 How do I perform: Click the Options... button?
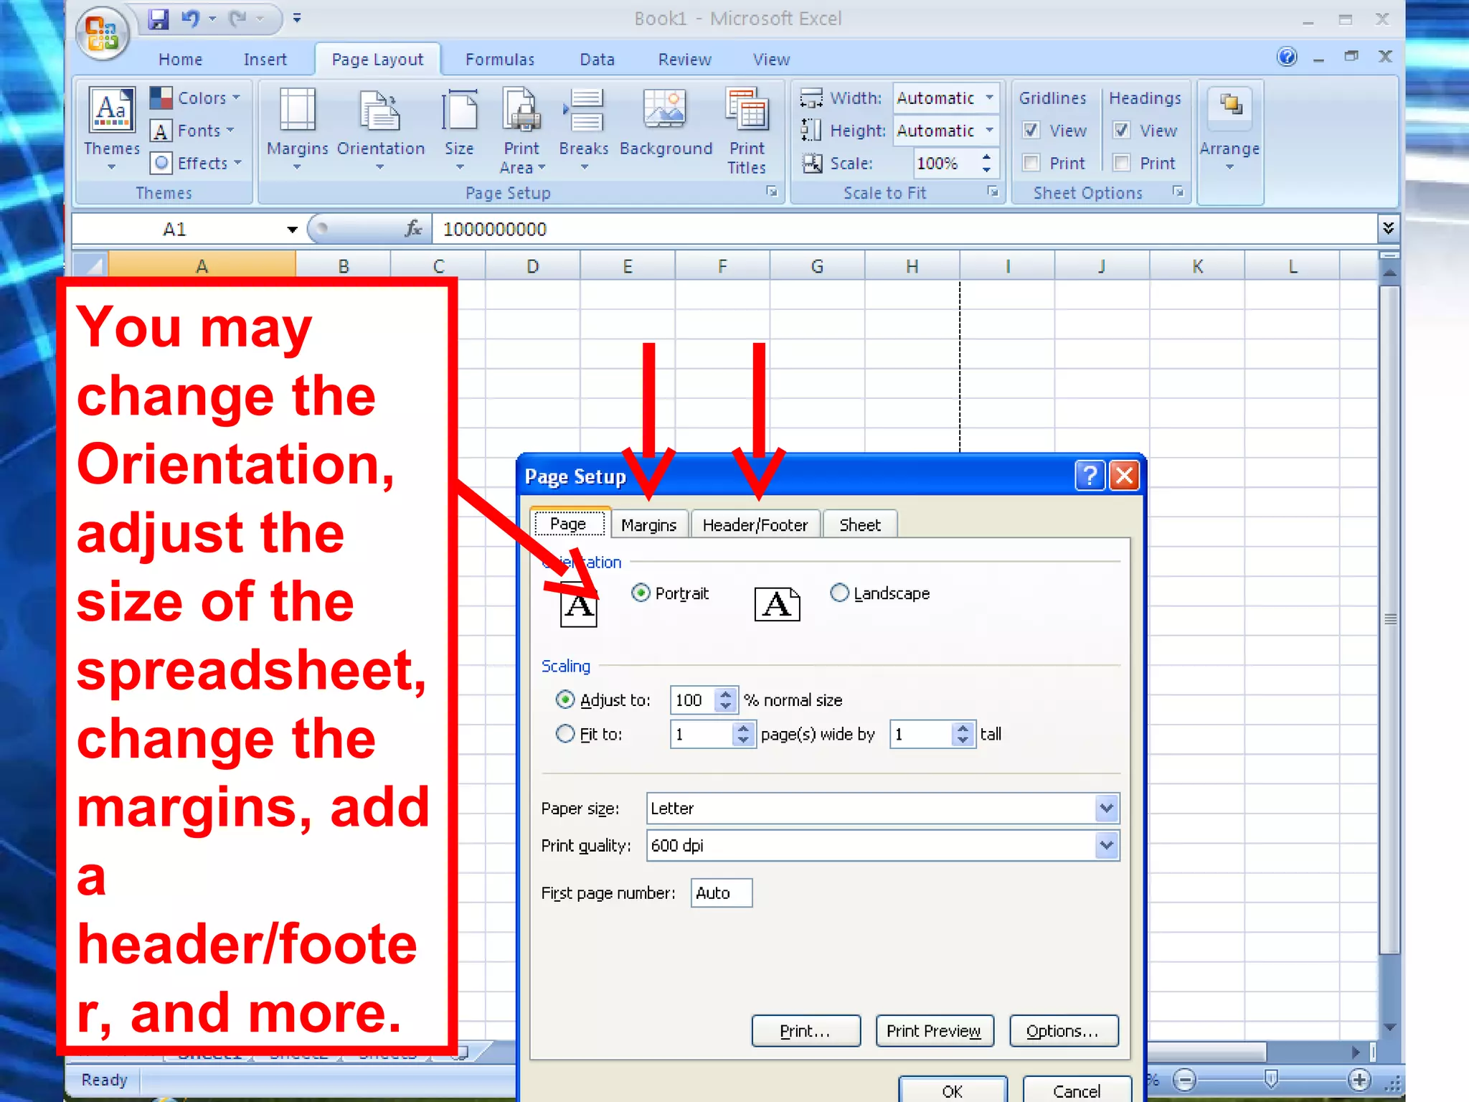coord(1063,1031)
